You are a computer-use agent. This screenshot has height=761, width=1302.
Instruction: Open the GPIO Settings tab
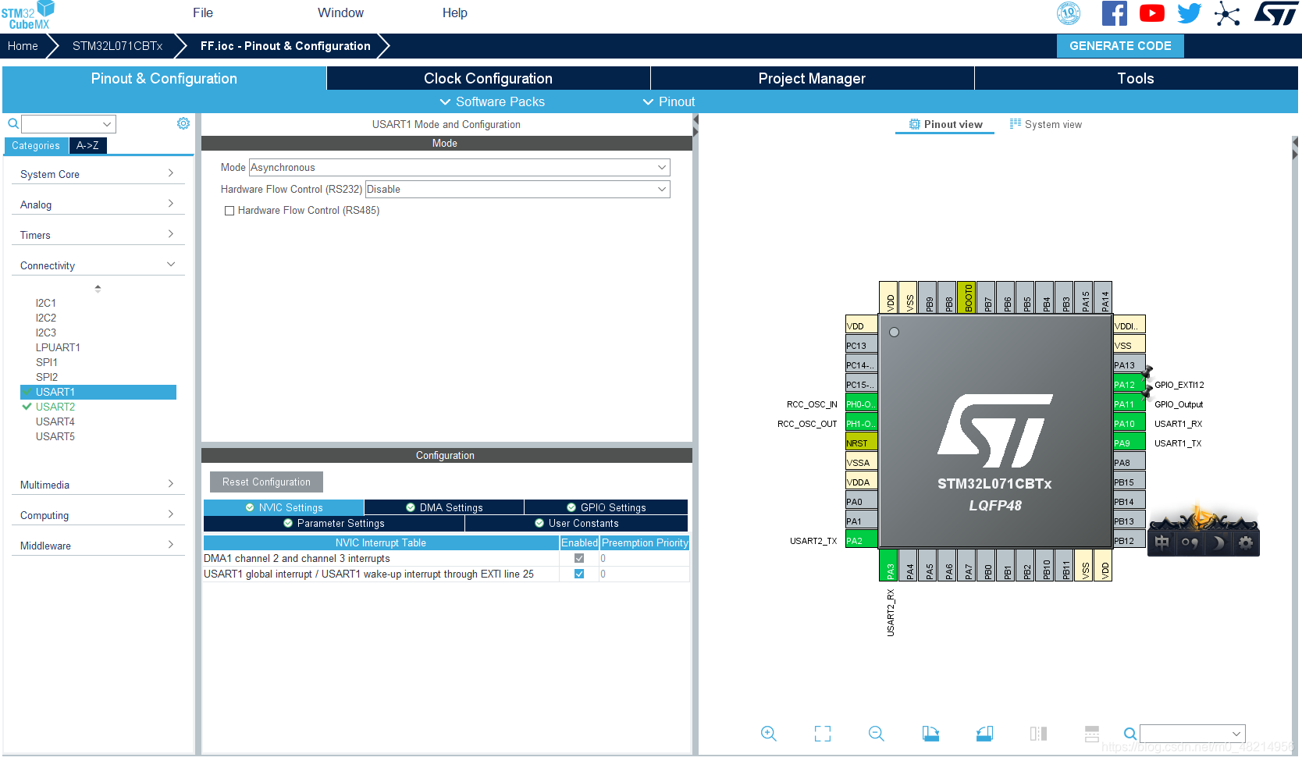(606, 507)
